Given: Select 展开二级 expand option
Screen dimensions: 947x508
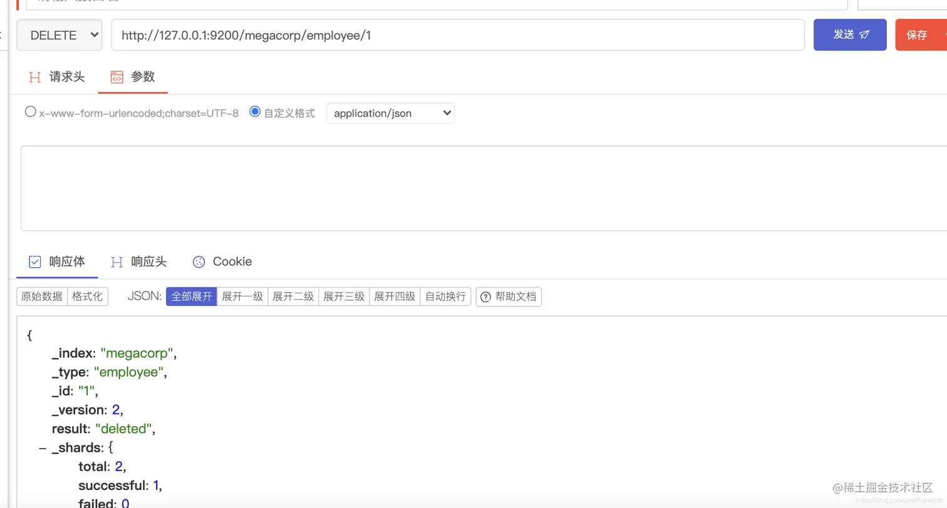Looking at the screenshot, I should 293,297.
